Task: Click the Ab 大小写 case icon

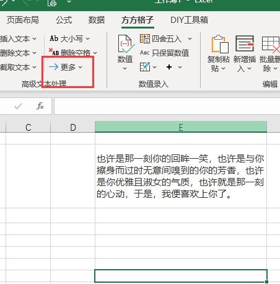Action: (x=54, y=38)
